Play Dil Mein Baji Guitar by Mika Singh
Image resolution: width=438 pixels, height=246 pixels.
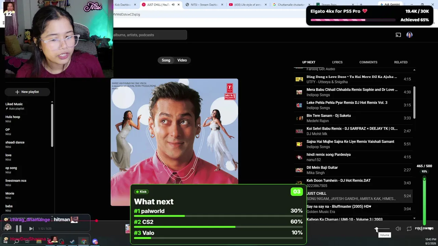pos(353,170)
